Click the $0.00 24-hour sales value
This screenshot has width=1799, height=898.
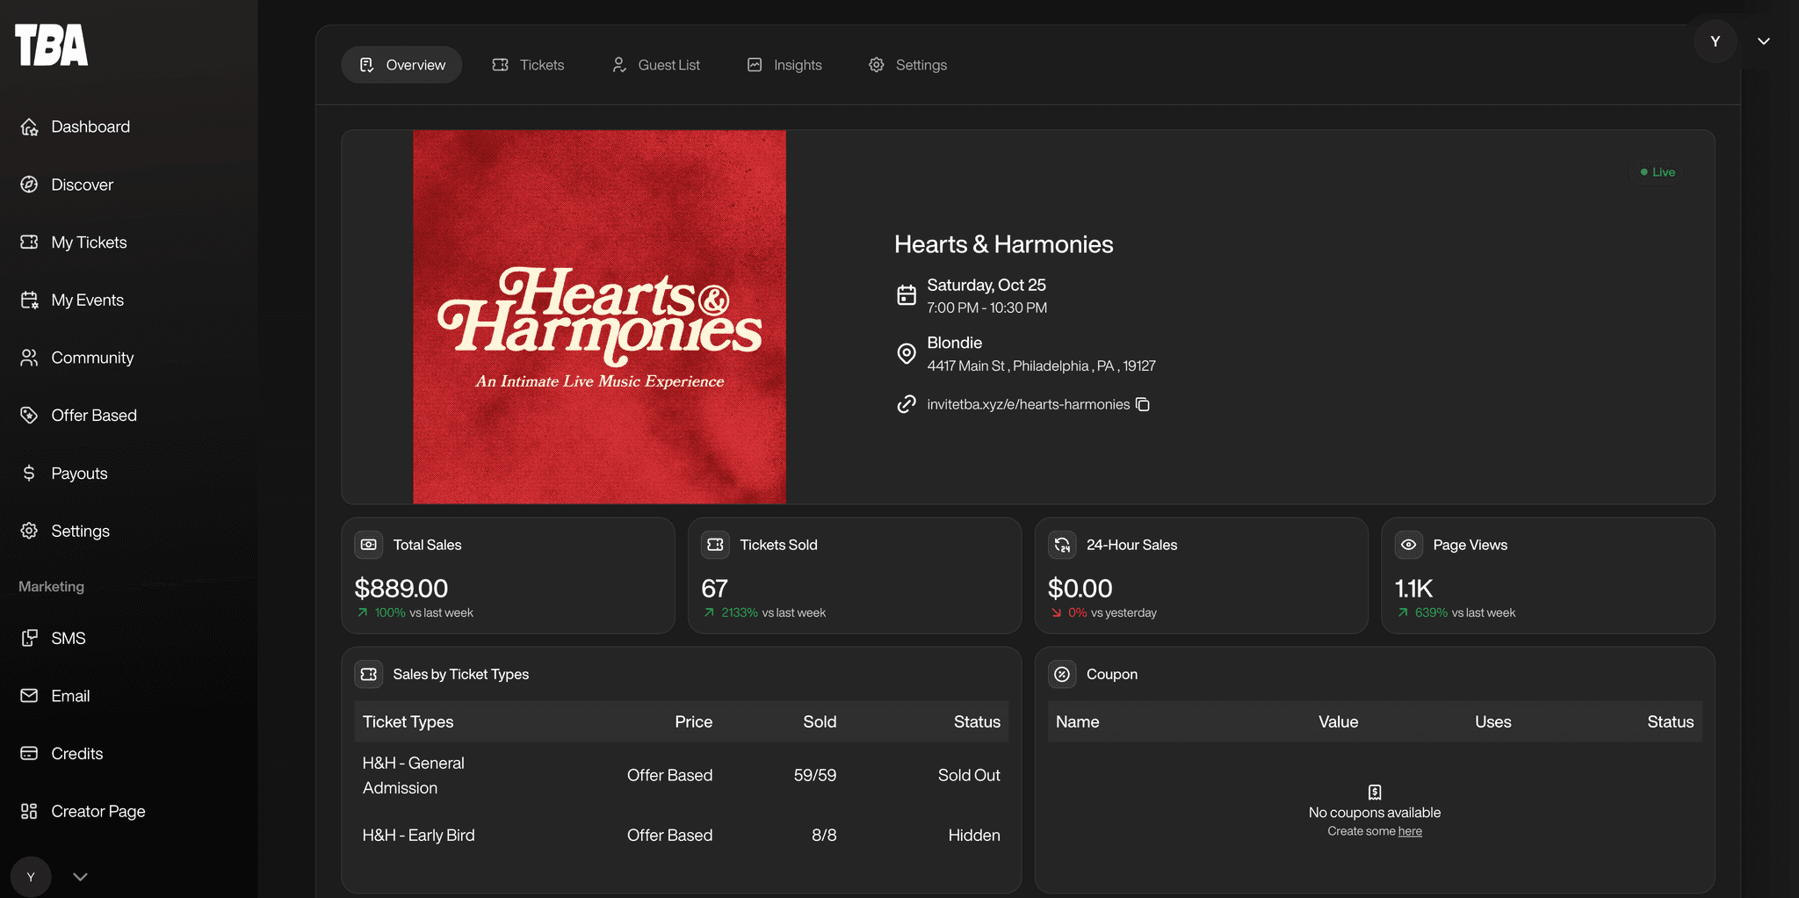(x=1080, y=588)
